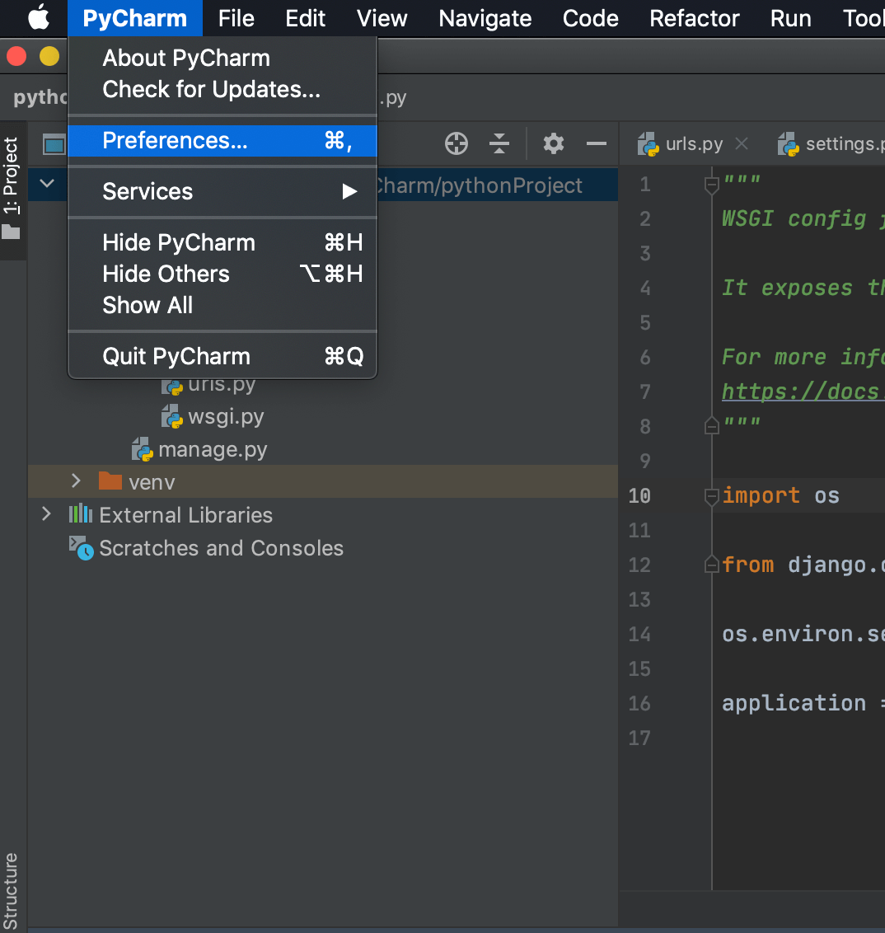885x933 pixels.
Task: Open the Project panel gear settings icon
Action: (x=554, y=144)
